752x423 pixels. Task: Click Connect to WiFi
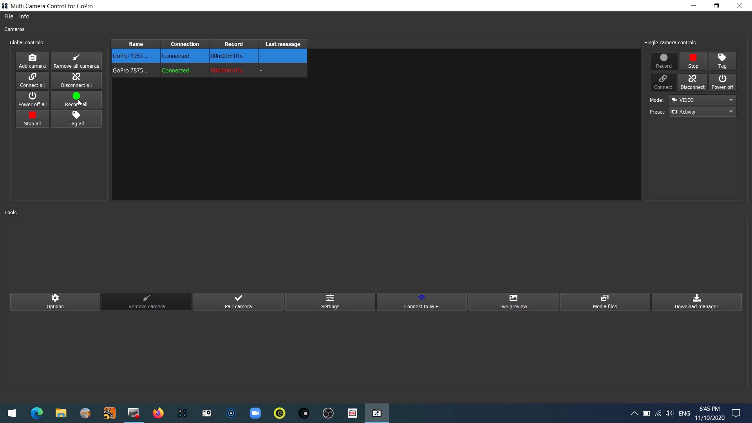tap(421, 302)
